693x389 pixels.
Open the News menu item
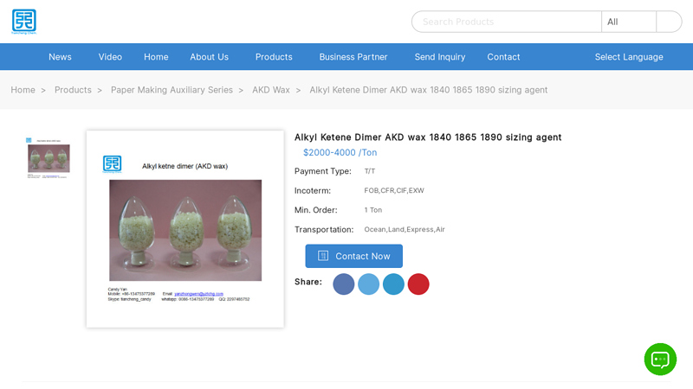point(60,57)
